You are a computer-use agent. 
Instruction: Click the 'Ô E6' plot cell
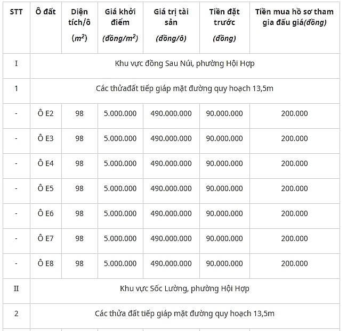[x=46, y=213]
